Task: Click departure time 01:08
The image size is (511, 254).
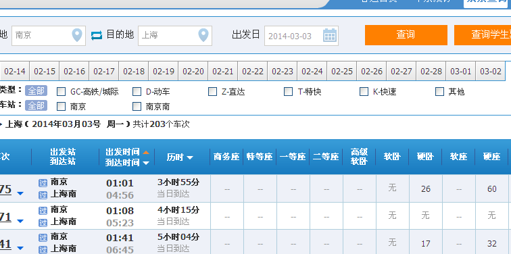Action: (x=120, y=211)
